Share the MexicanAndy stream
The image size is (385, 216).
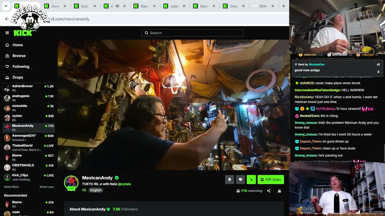tap(269, 191)
